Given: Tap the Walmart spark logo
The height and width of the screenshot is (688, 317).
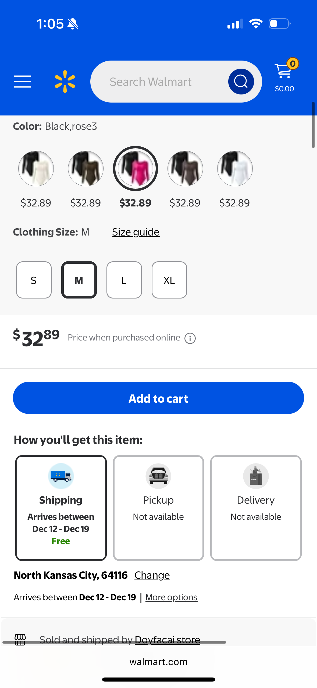Looking at the screenshot, I should 65,82.
